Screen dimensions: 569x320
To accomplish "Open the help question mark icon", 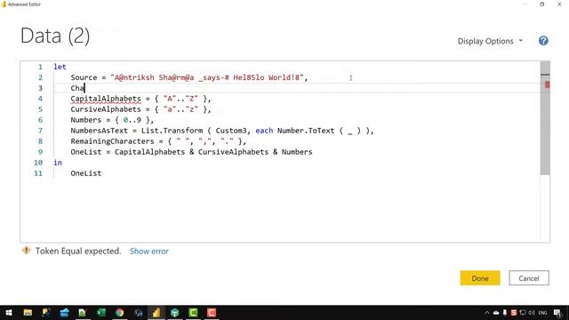I will click(543, 41).
